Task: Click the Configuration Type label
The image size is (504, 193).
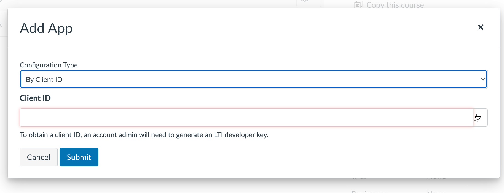Action: click(49, 65)
